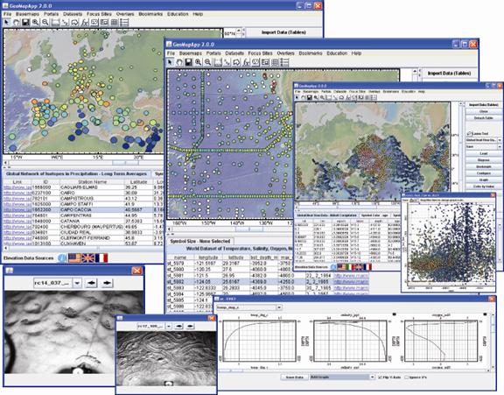This screenshot has width=504, height=395.
Task: Open the temp_deg_c dropdown in the graph window
Action: coord(249,307)
